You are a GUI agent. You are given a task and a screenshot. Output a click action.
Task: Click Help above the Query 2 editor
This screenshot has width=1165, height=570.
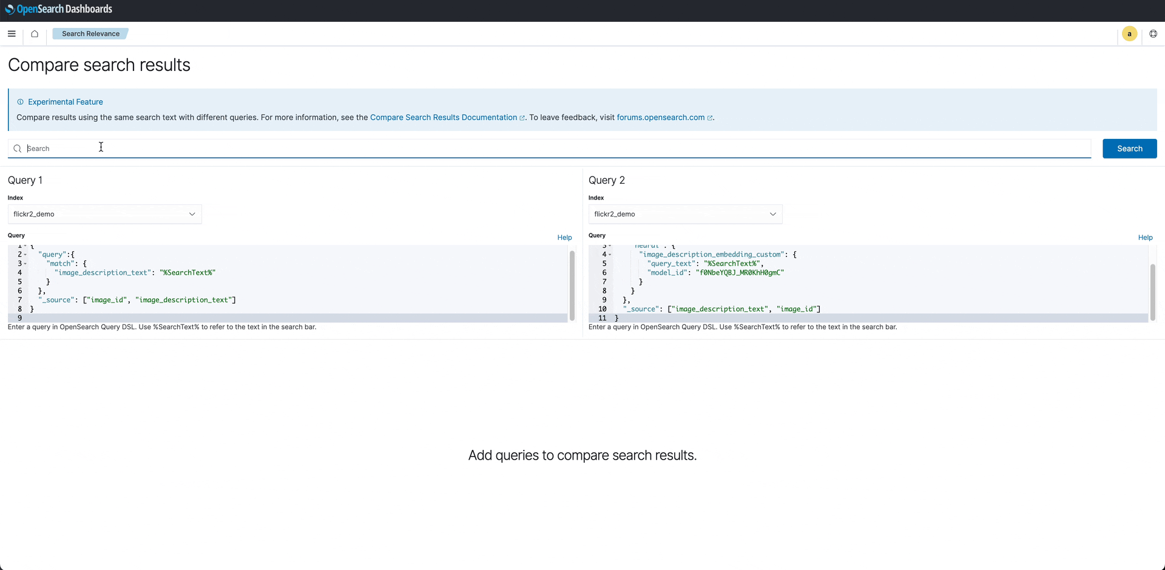(1144, 237)
